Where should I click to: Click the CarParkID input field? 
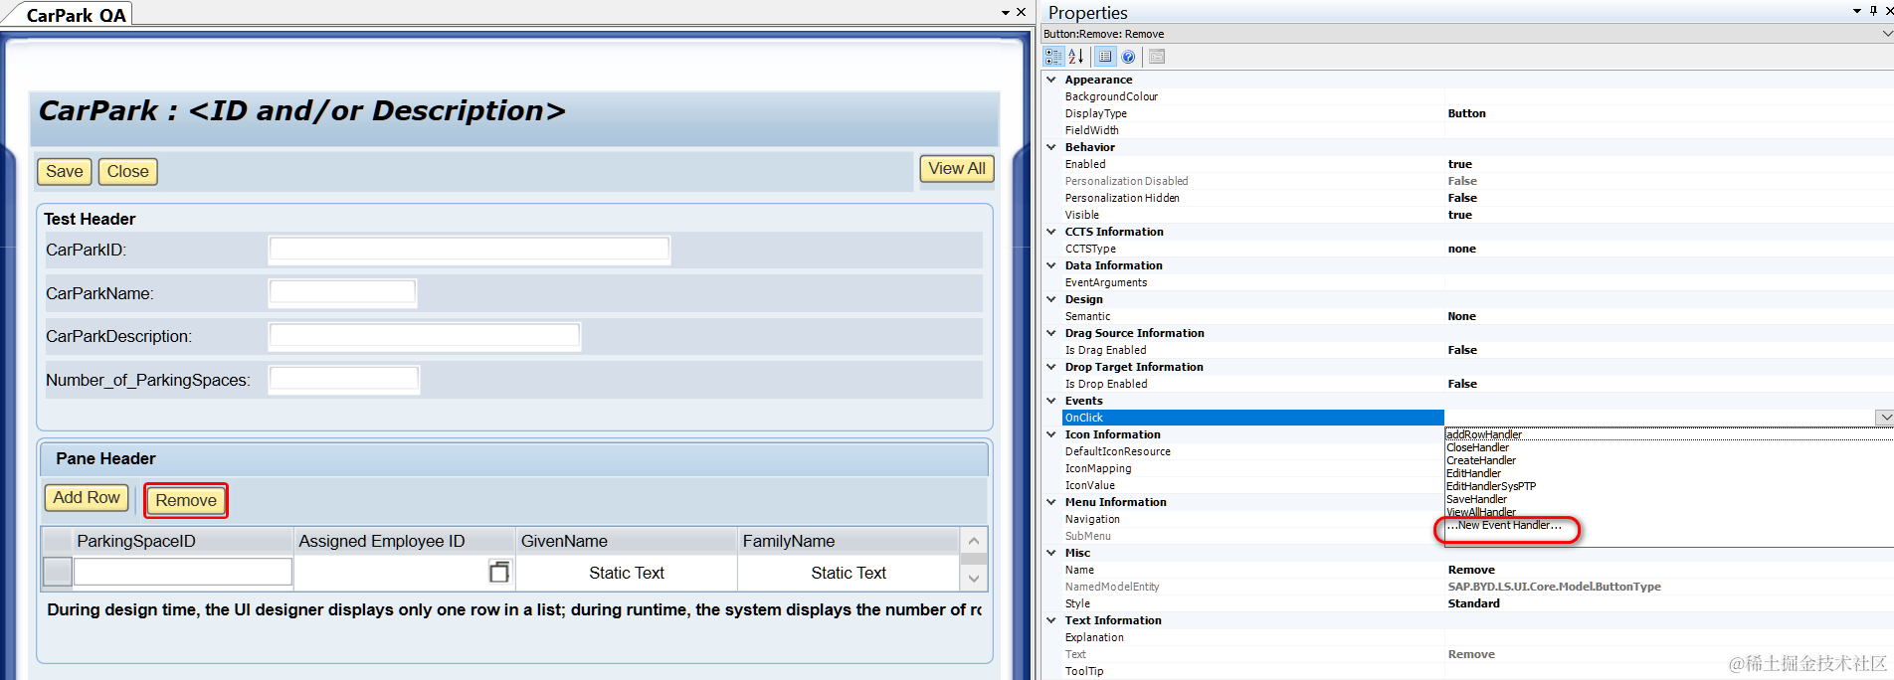pos(470,250)
